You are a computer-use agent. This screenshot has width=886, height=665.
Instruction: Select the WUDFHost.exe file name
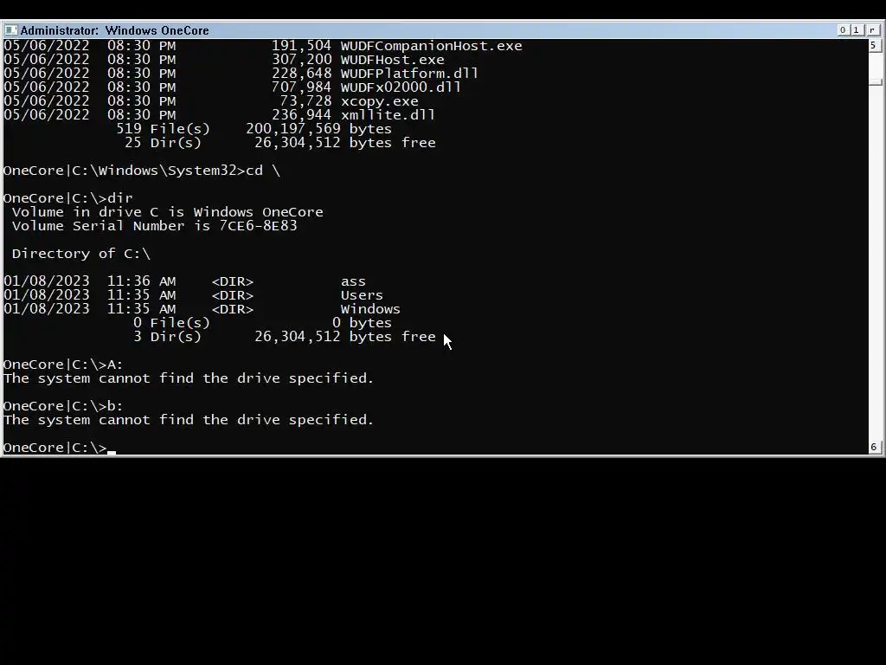click(392, 60)
